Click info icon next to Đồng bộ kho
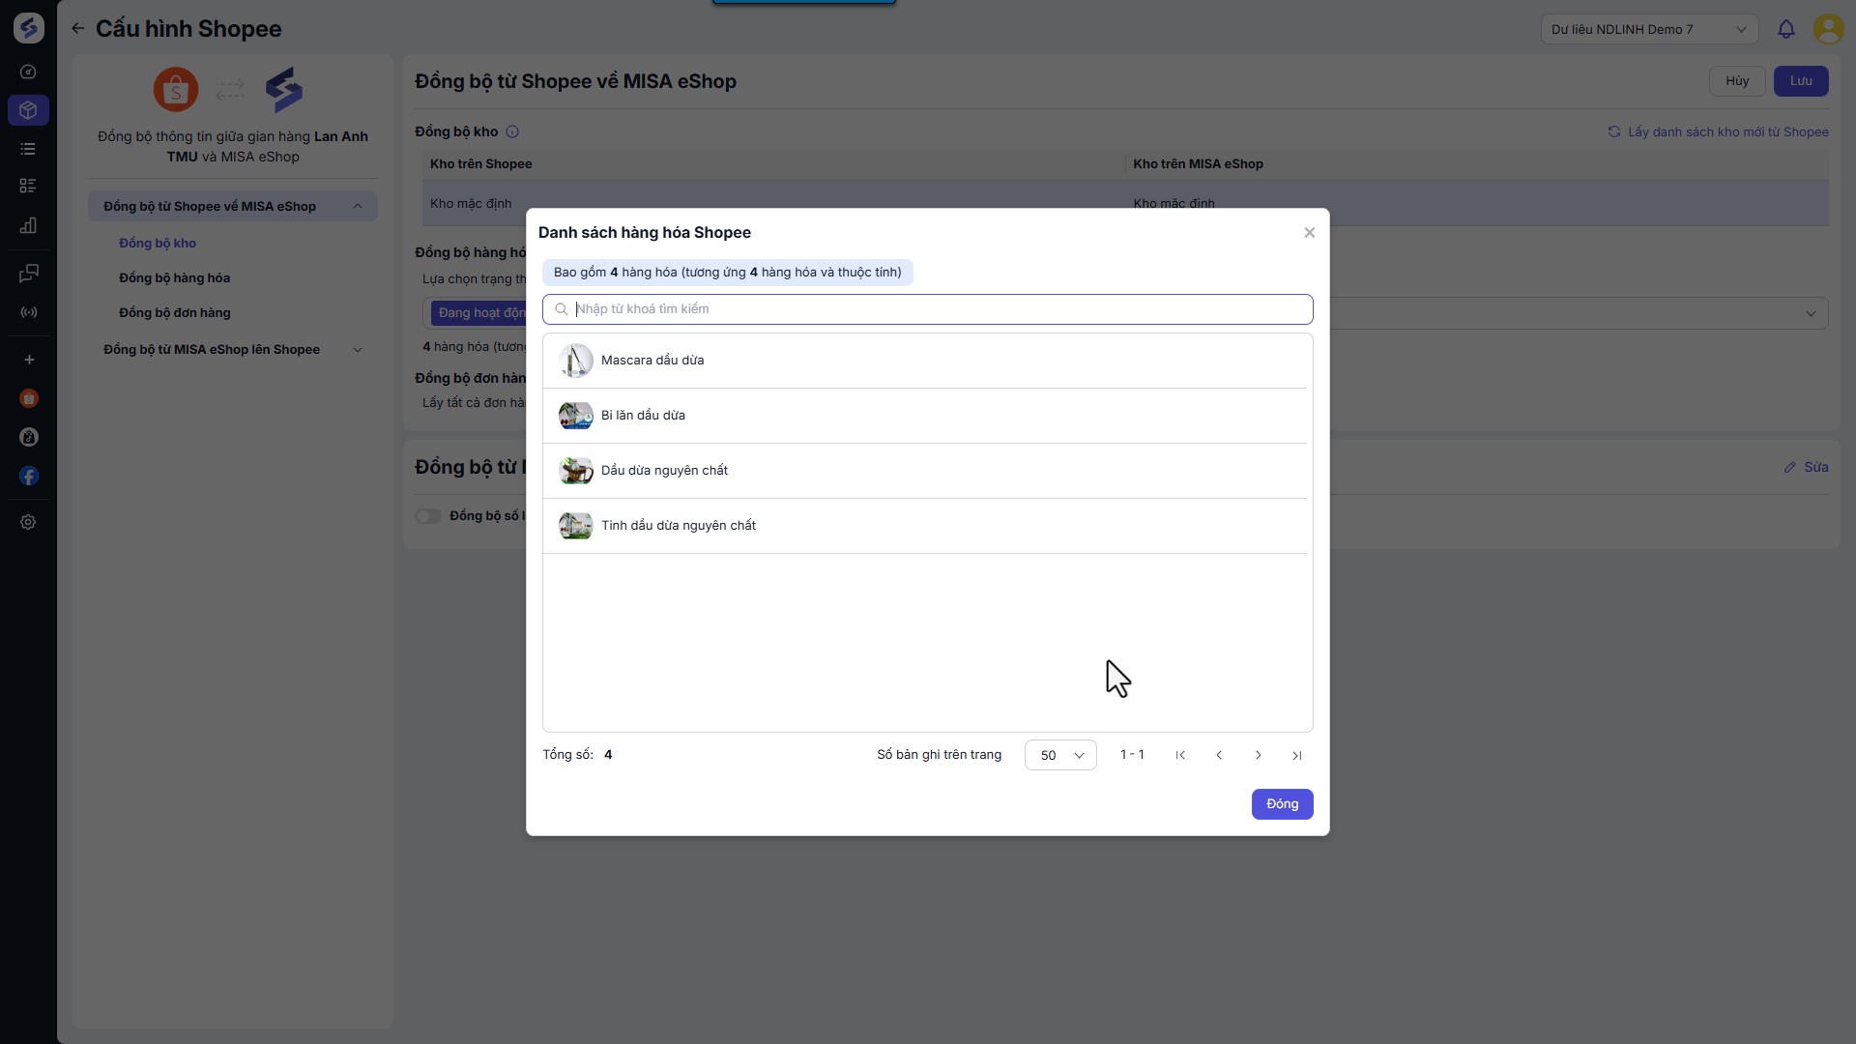Image resolution: width=1856 pixels, height=1044 pixels. (x=512, y=131)
